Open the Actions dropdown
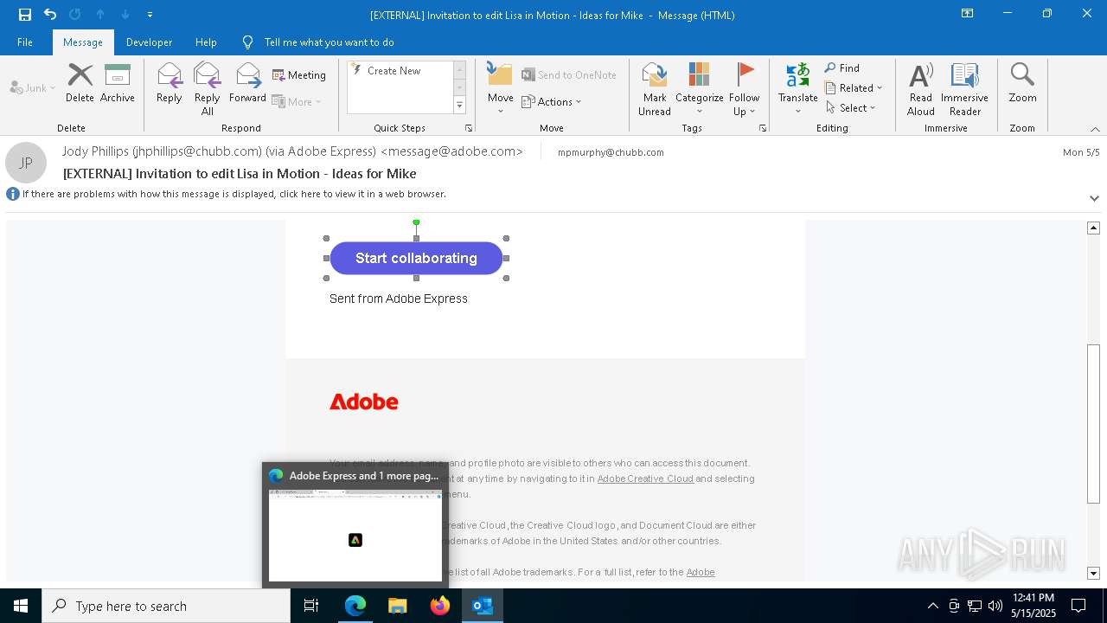The height and width of the screenshot is (623, 1107). click(x=552, y=102)
